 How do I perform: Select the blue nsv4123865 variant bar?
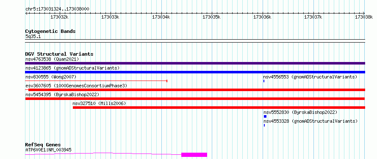pos(195,72)
